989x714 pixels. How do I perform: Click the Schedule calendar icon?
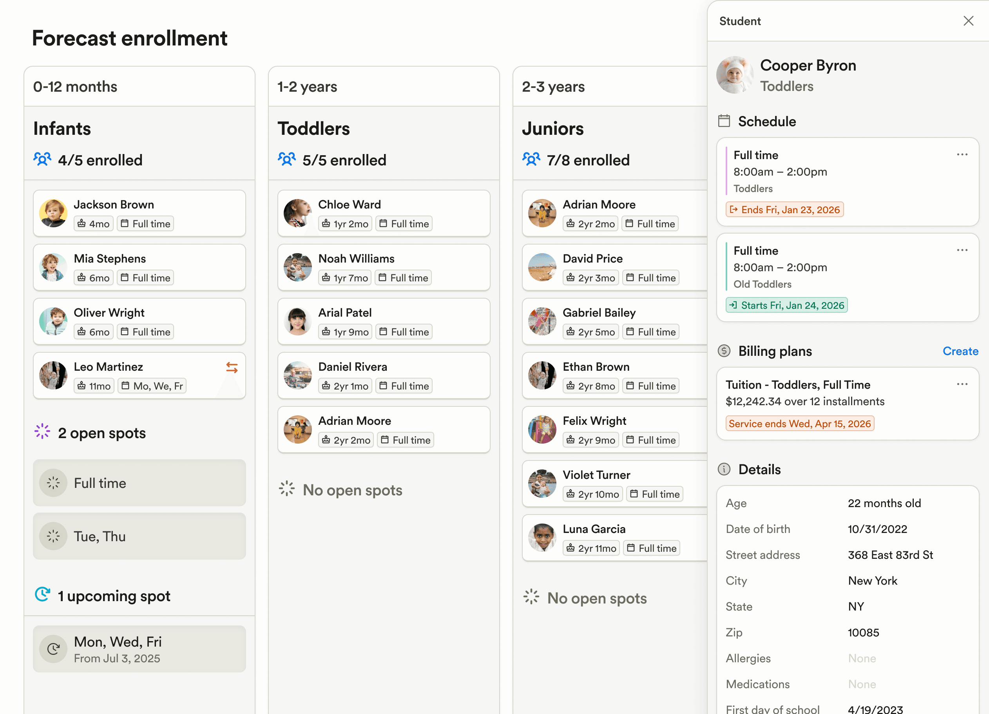(723, 121)
